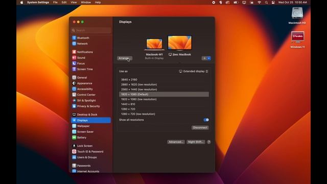The height and width of the screenshot is (184, 327).
Task: Choose 1920 × 1080 low resolution
Action: pyautogui.click(x=164, y=99)
